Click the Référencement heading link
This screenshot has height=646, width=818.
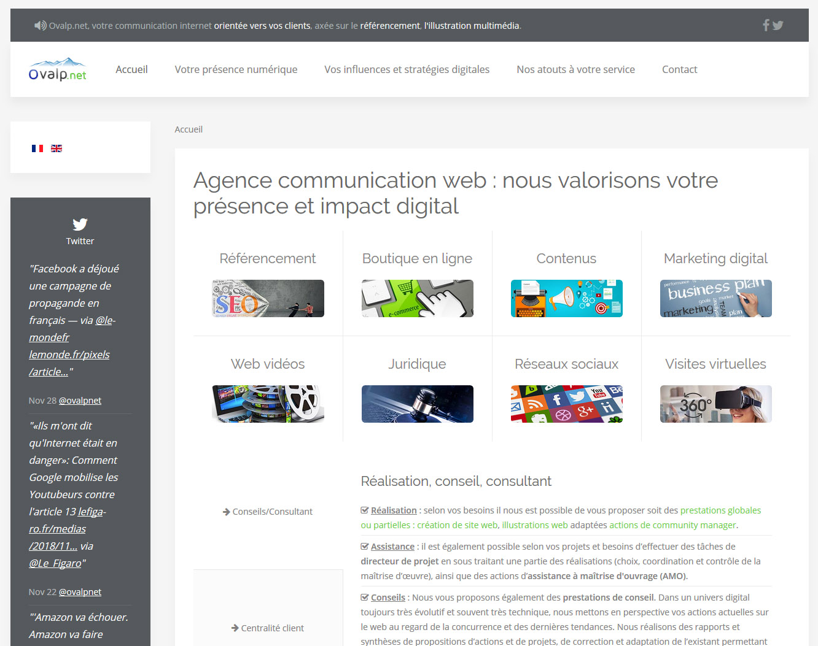(x=268, y=258)
